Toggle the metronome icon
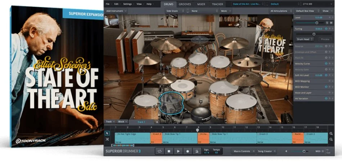This screenshot has width=342, height=167. coord(197,151)
